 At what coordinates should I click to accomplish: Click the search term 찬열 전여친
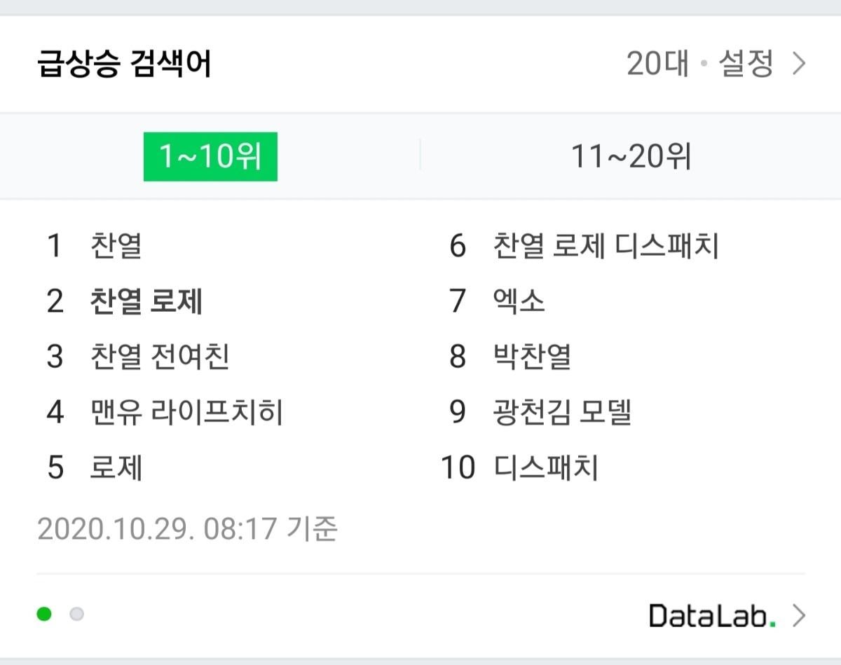click(160, 357)
